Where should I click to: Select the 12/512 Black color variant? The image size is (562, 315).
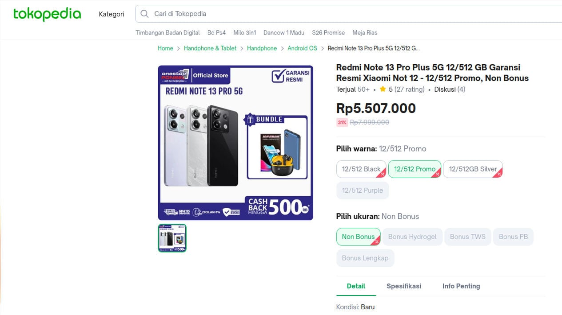[x=361, y=169]
